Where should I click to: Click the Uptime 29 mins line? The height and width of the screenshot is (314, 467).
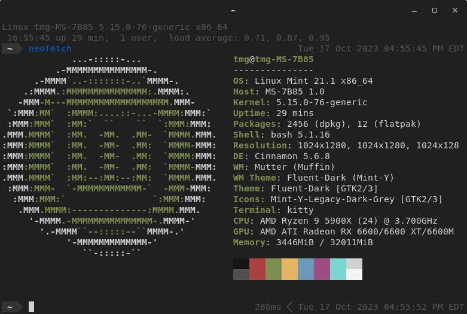pos(273,113)
